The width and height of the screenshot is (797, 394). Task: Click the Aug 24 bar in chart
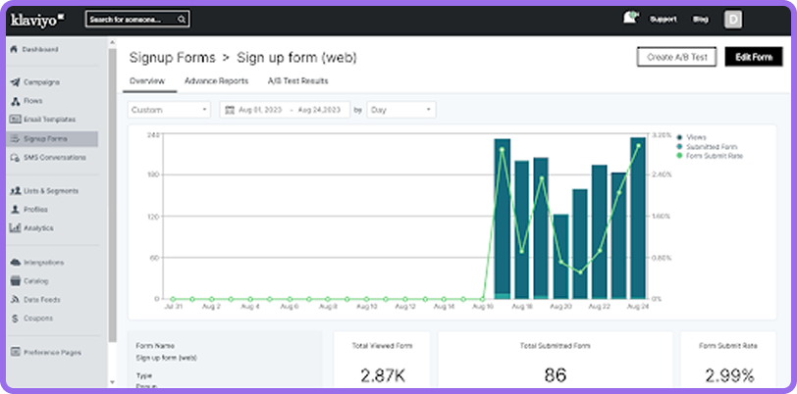click(638, 218)
